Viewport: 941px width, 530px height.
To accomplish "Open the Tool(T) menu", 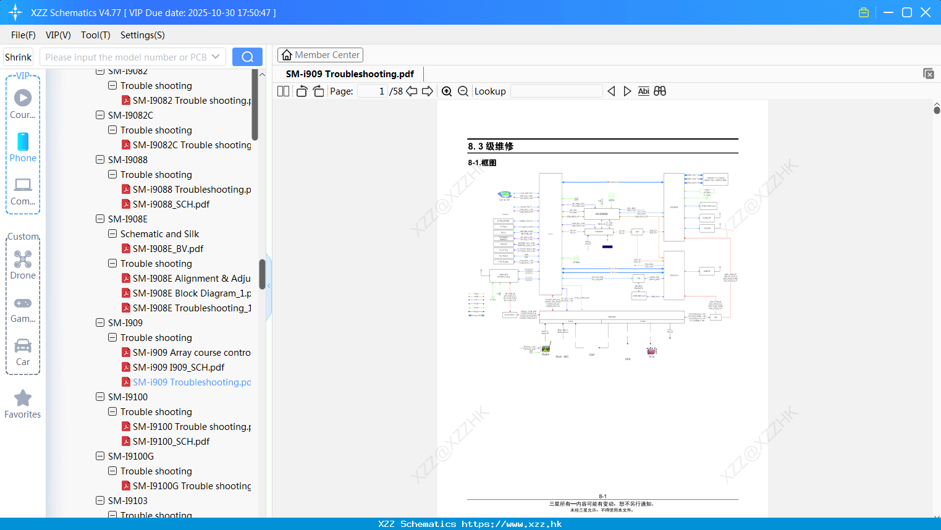I will coord(96,35).
